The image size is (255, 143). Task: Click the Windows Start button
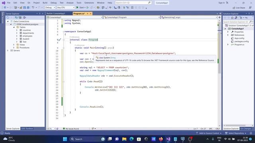pos(65,139)
